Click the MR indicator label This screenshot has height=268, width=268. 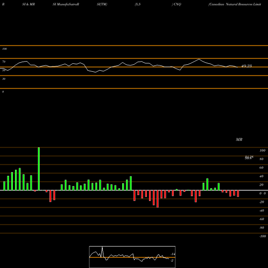point(239,139)
